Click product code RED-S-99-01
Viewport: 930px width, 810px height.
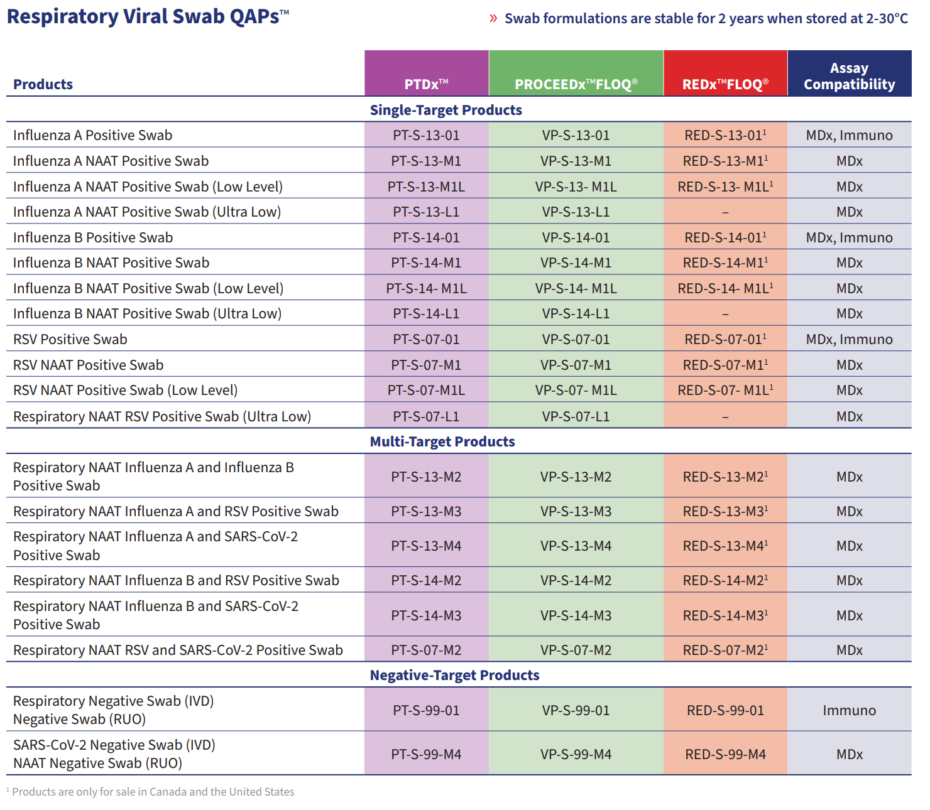[725, 710]
